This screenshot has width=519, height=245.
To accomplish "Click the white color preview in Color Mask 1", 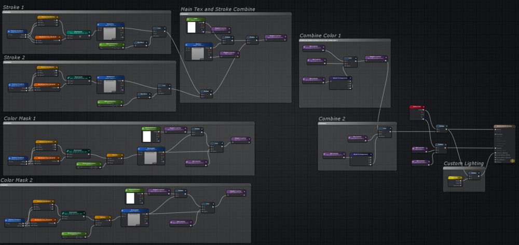I will coord(146,136).
